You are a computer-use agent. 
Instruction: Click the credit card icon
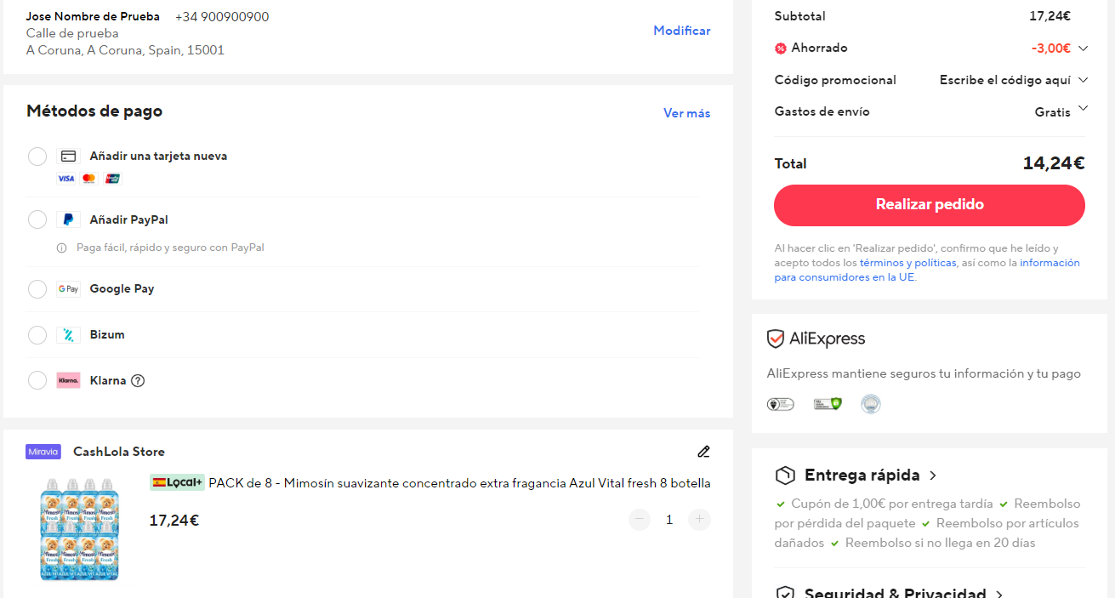click(69, 157)
